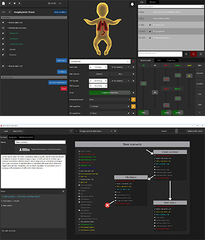Open the Change scenario description dropdown

tap(96, 131)
